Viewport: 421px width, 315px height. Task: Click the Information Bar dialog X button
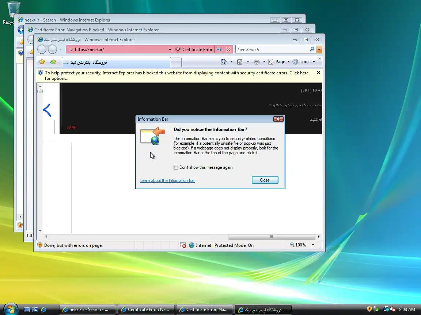coord(278,119)
